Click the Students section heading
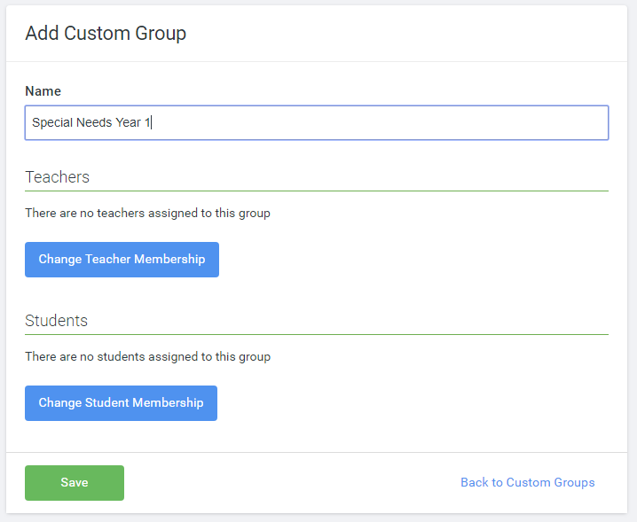Viewport: 637px width, 522px height. coord(57,321)
